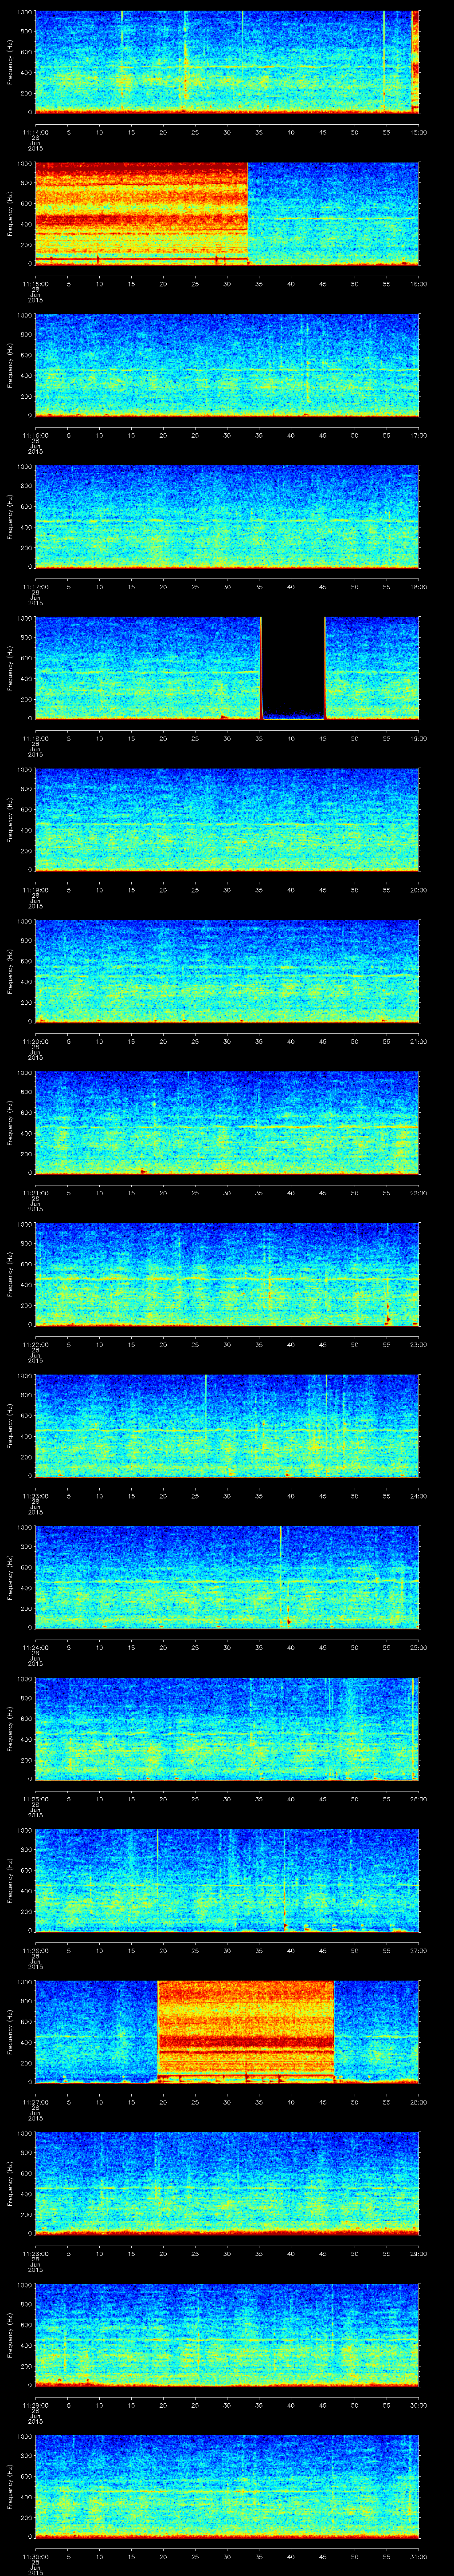The width and height of the screenshot is (454, 2576).
Task: Click the 28:00 end time label
Action: pyautogui.click(x=418, y=2101)
